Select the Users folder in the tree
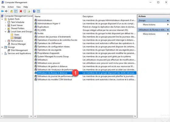The width and height of the screenshot is (170, 122). 17,35
